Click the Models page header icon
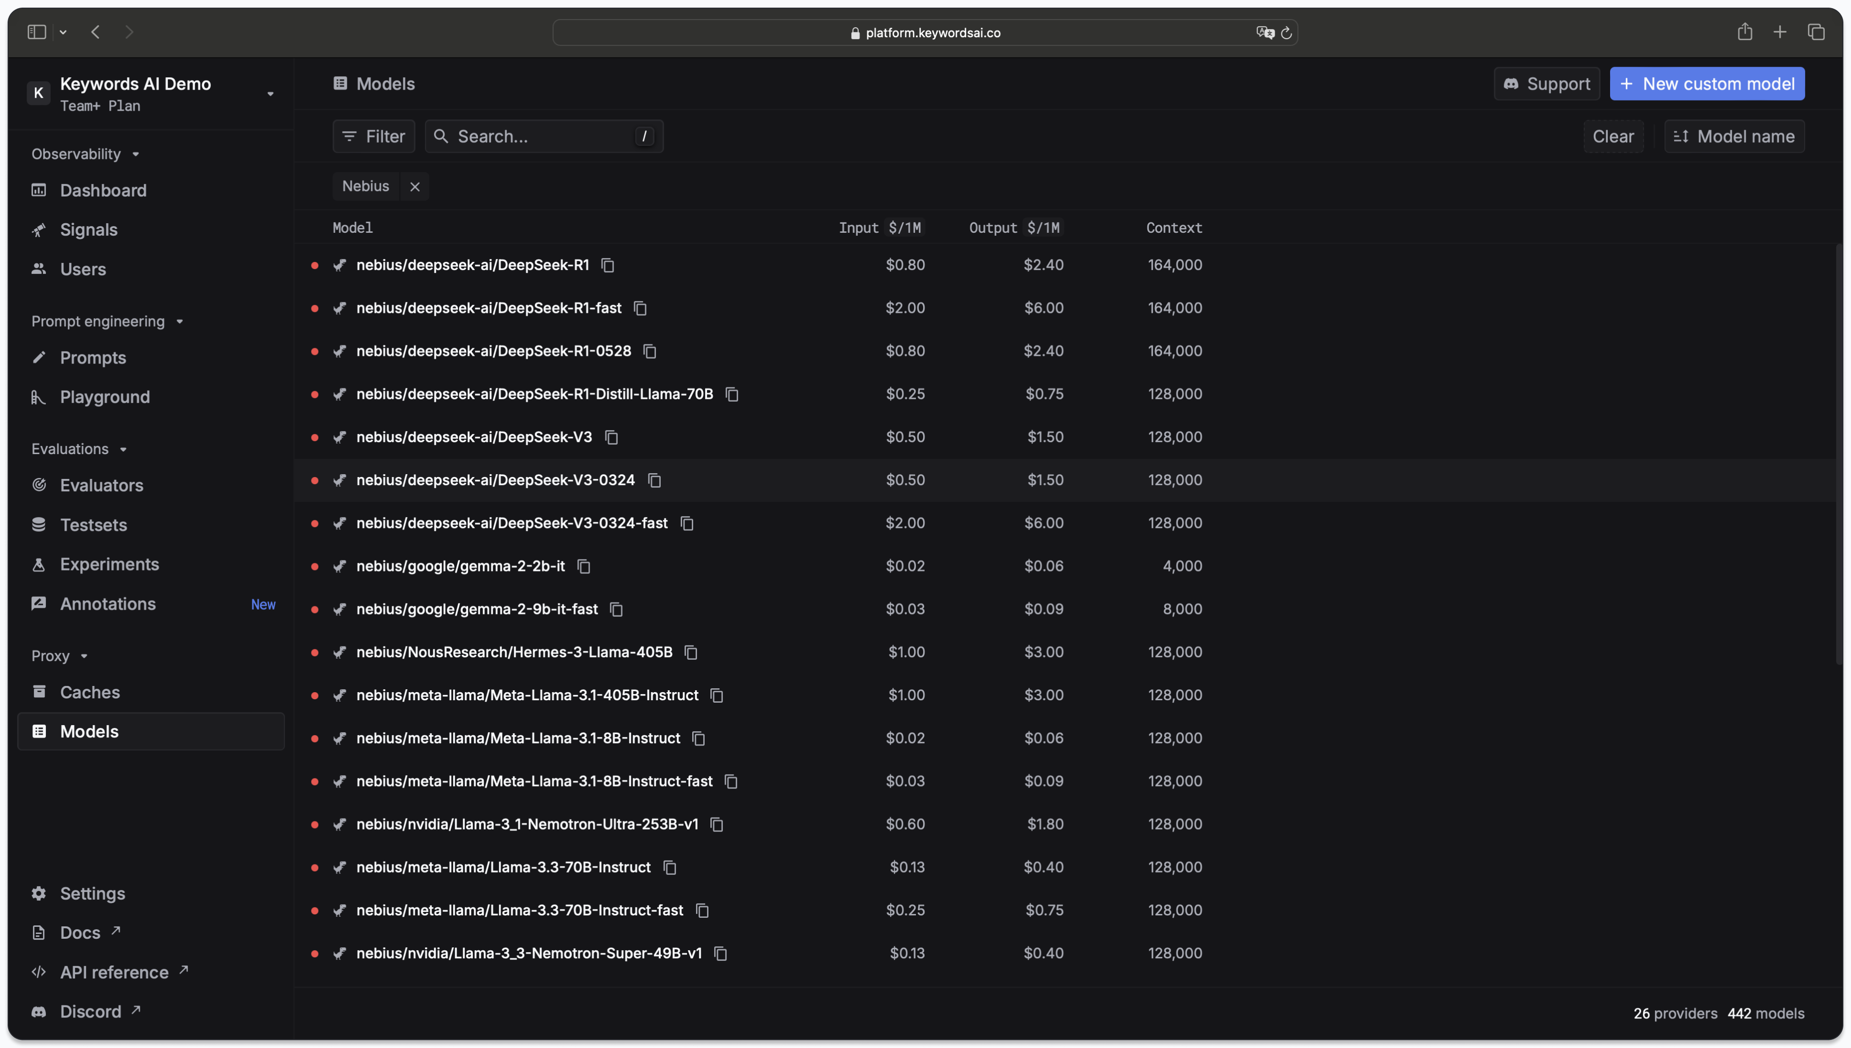This screenshot has height=1048, width=1851. pyautogui.click(x=341, y=83)
